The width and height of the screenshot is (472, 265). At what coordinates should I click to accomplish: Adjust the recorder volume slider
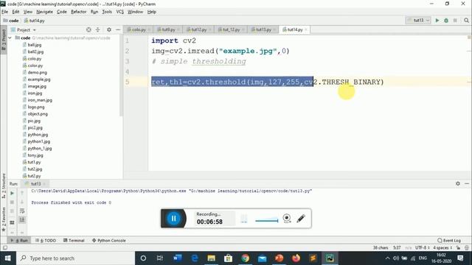coord(267,221)
